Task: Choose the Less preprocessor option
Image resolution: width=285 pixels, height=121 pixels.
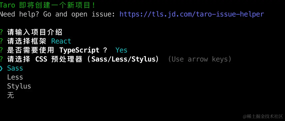Action: coord(15,77)
